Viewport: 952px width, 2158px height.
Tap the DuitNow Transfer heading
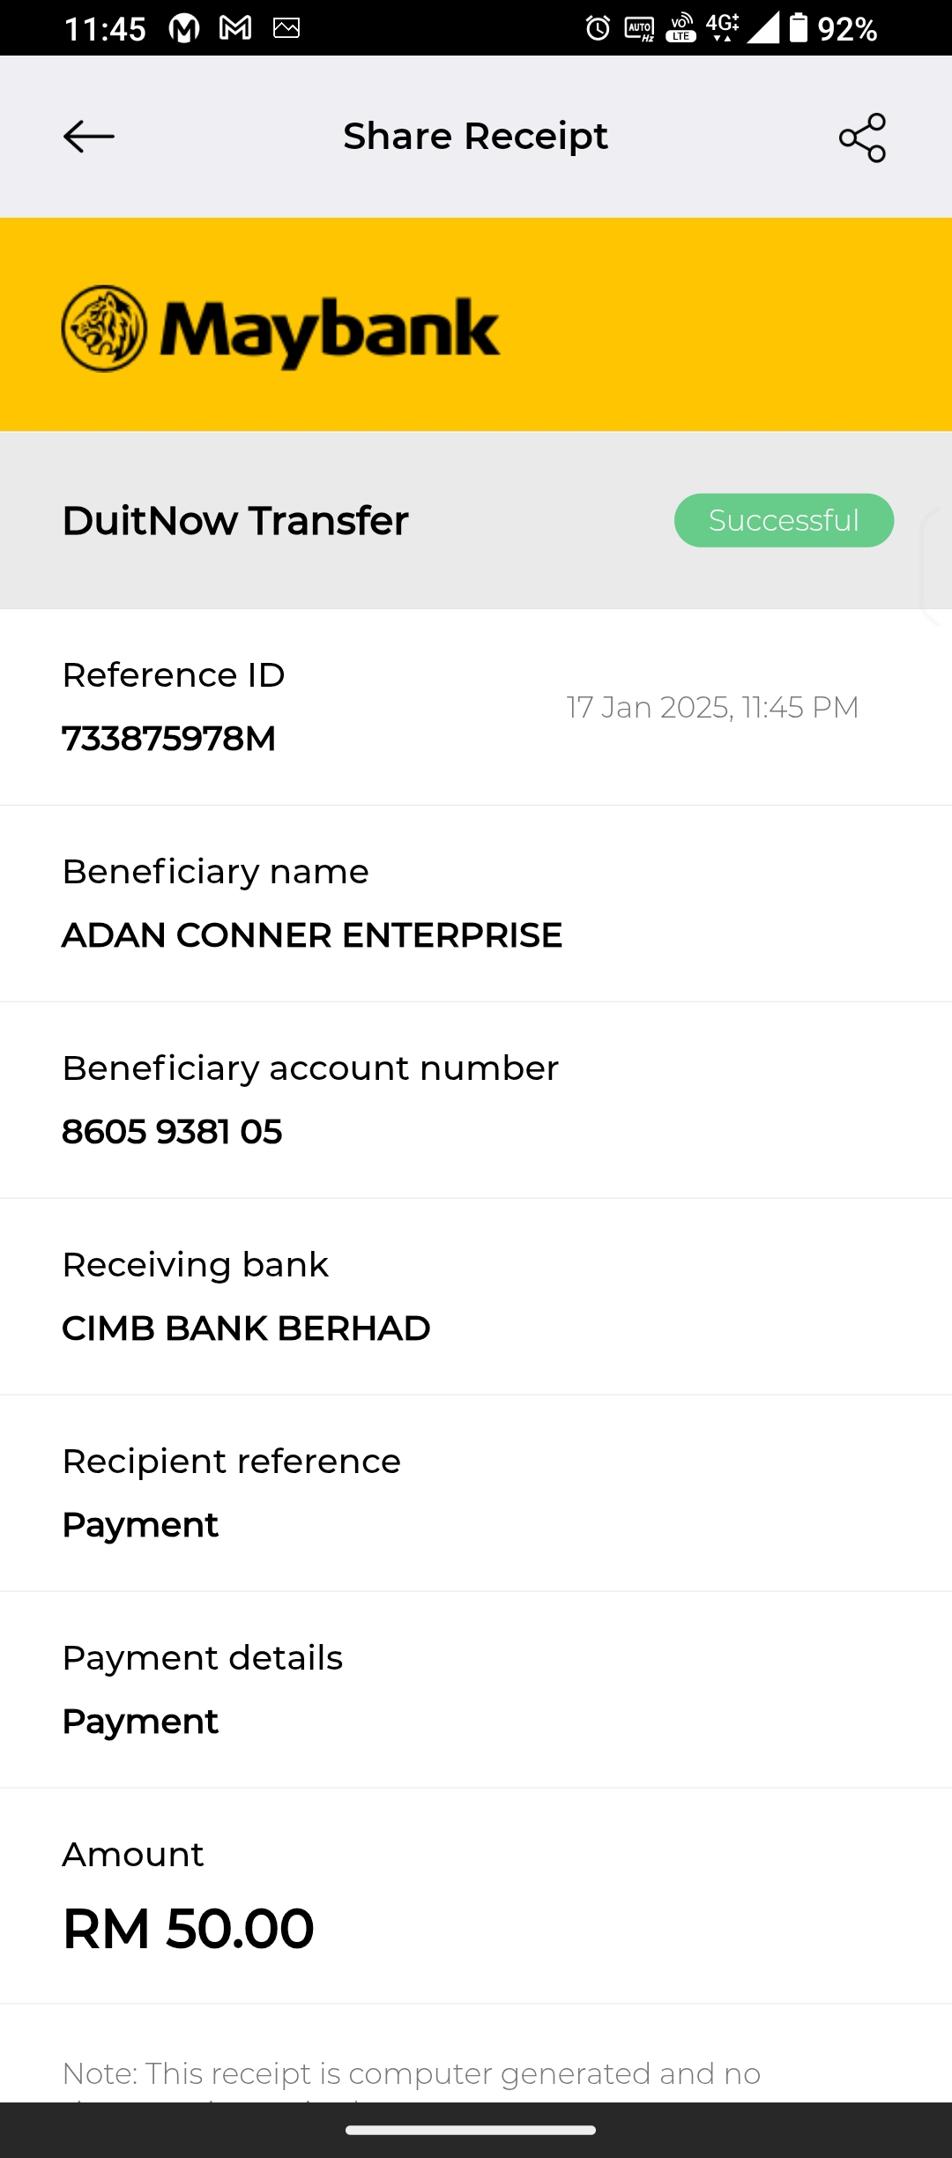pyautogui.click(x=235, y=520)
